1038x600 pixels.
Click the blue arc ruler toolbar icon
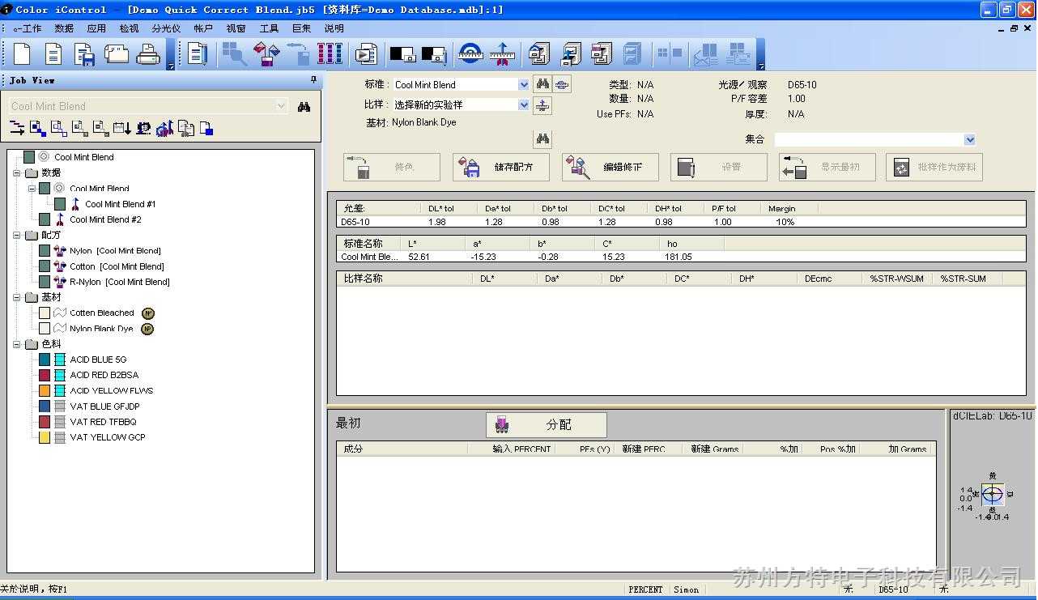(470, 54)
